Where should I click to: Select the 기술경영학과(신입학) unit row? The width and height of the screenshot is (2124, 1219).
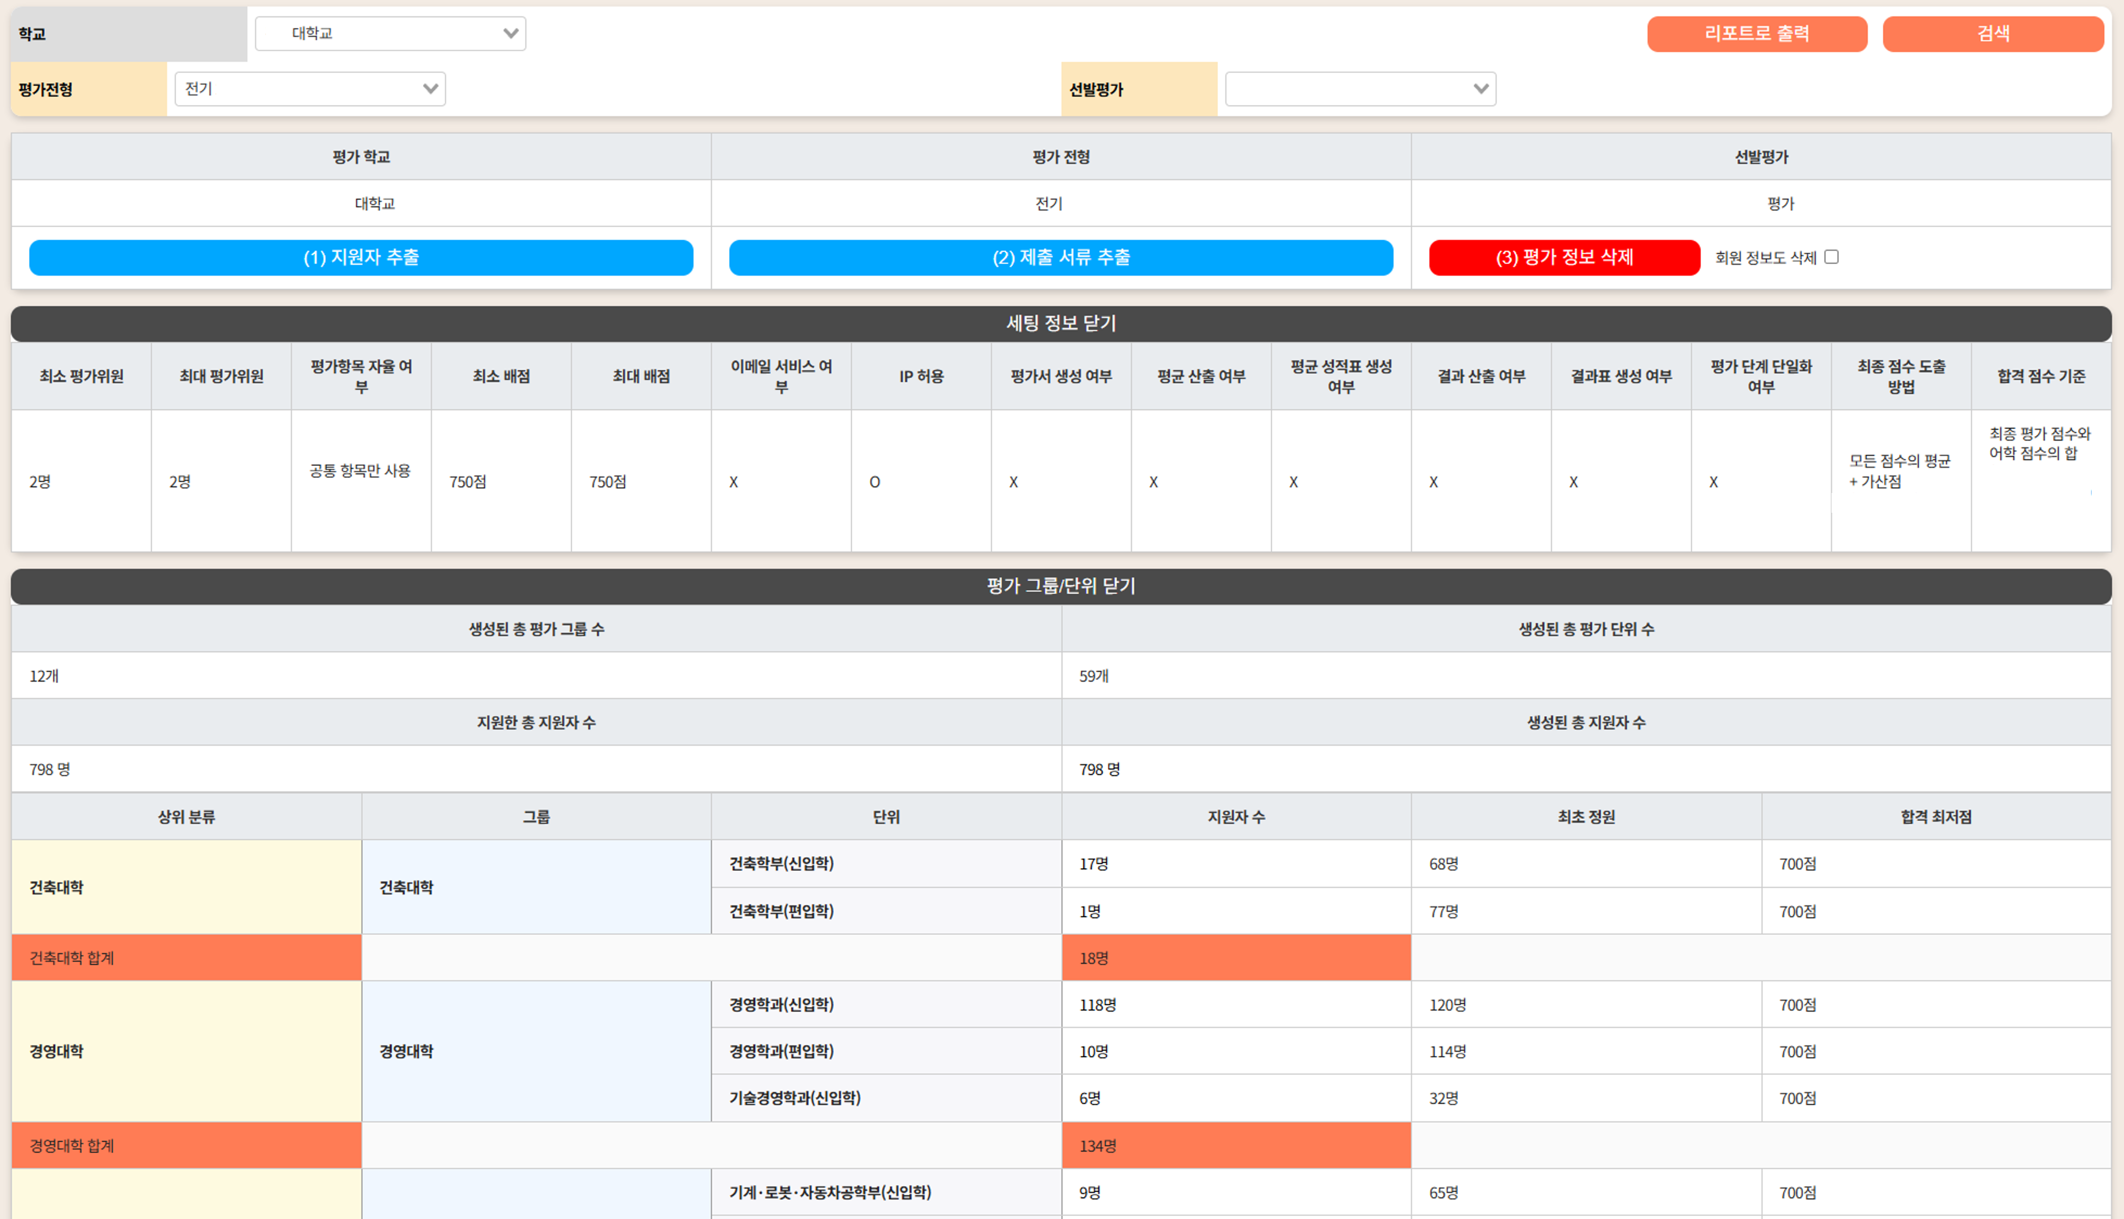(x=885, y=1098)
